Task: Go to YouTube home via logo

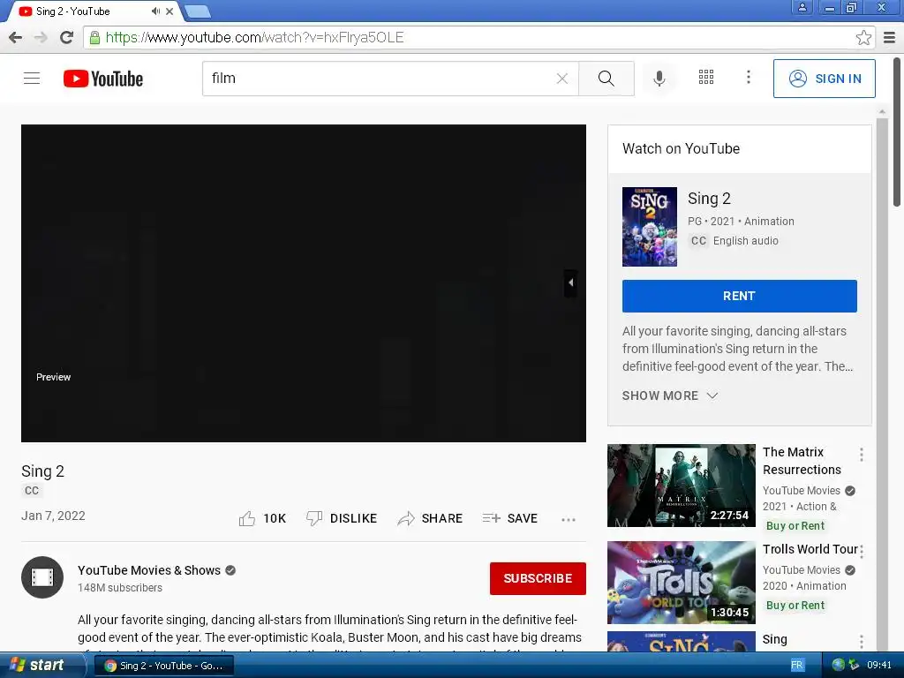Action: 103,79
